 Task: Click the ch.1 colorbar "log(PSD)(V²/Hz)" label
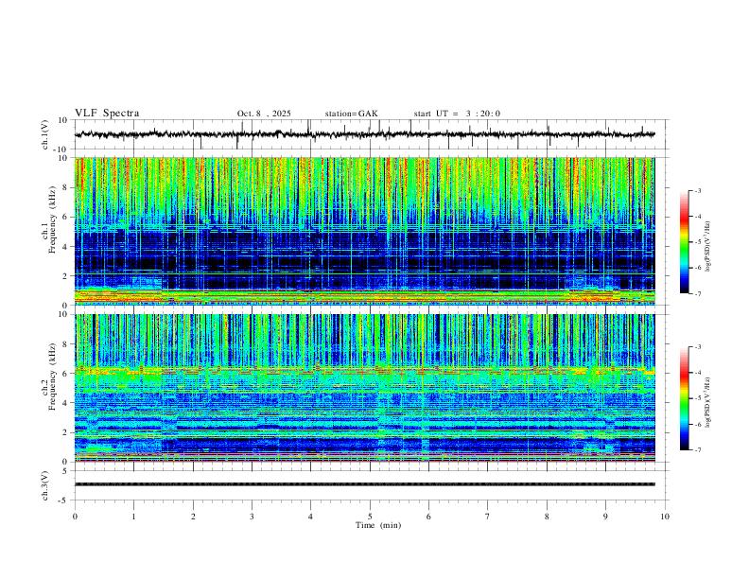tap(708, 247)
